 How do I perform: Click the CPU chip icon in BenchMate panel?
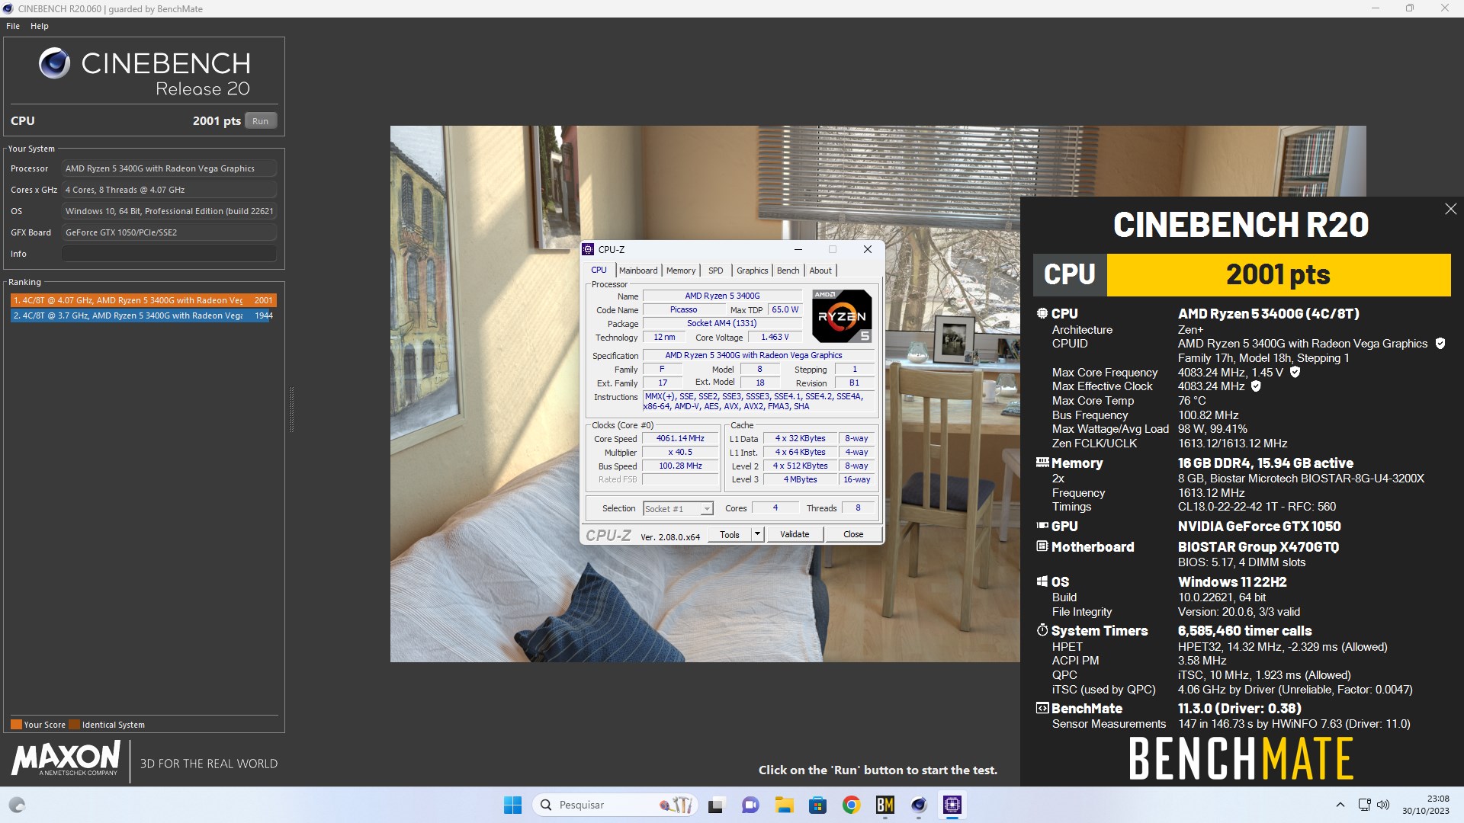[1042, 313]
